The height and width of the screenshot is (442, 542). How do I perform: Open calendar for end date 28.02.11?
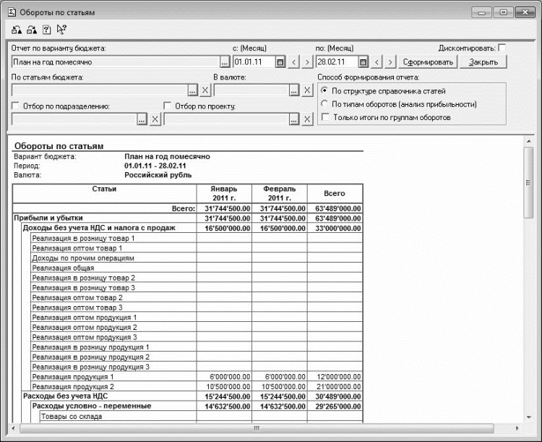363,62
